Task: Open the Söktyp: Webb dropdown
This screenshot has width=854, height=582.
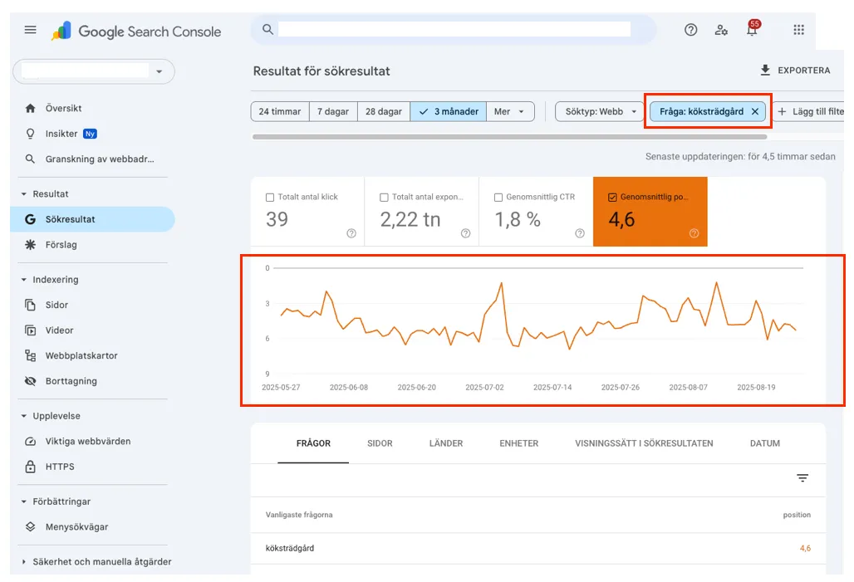Action: pyautogui.click(x=600, y=111)
